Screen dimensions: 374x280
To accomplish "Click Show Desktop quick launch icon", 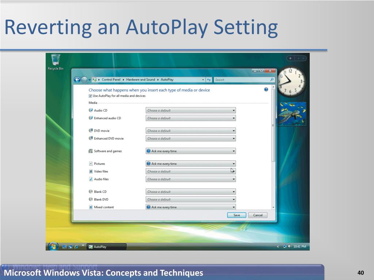I will (x=64, y=247).
